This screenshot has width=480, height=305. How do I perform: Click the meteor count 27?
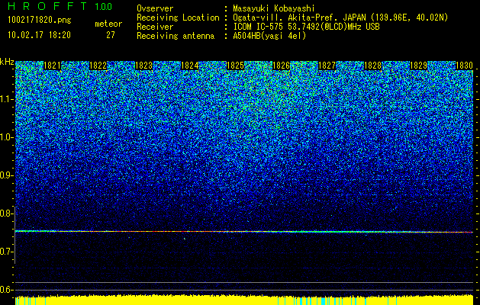111,35
